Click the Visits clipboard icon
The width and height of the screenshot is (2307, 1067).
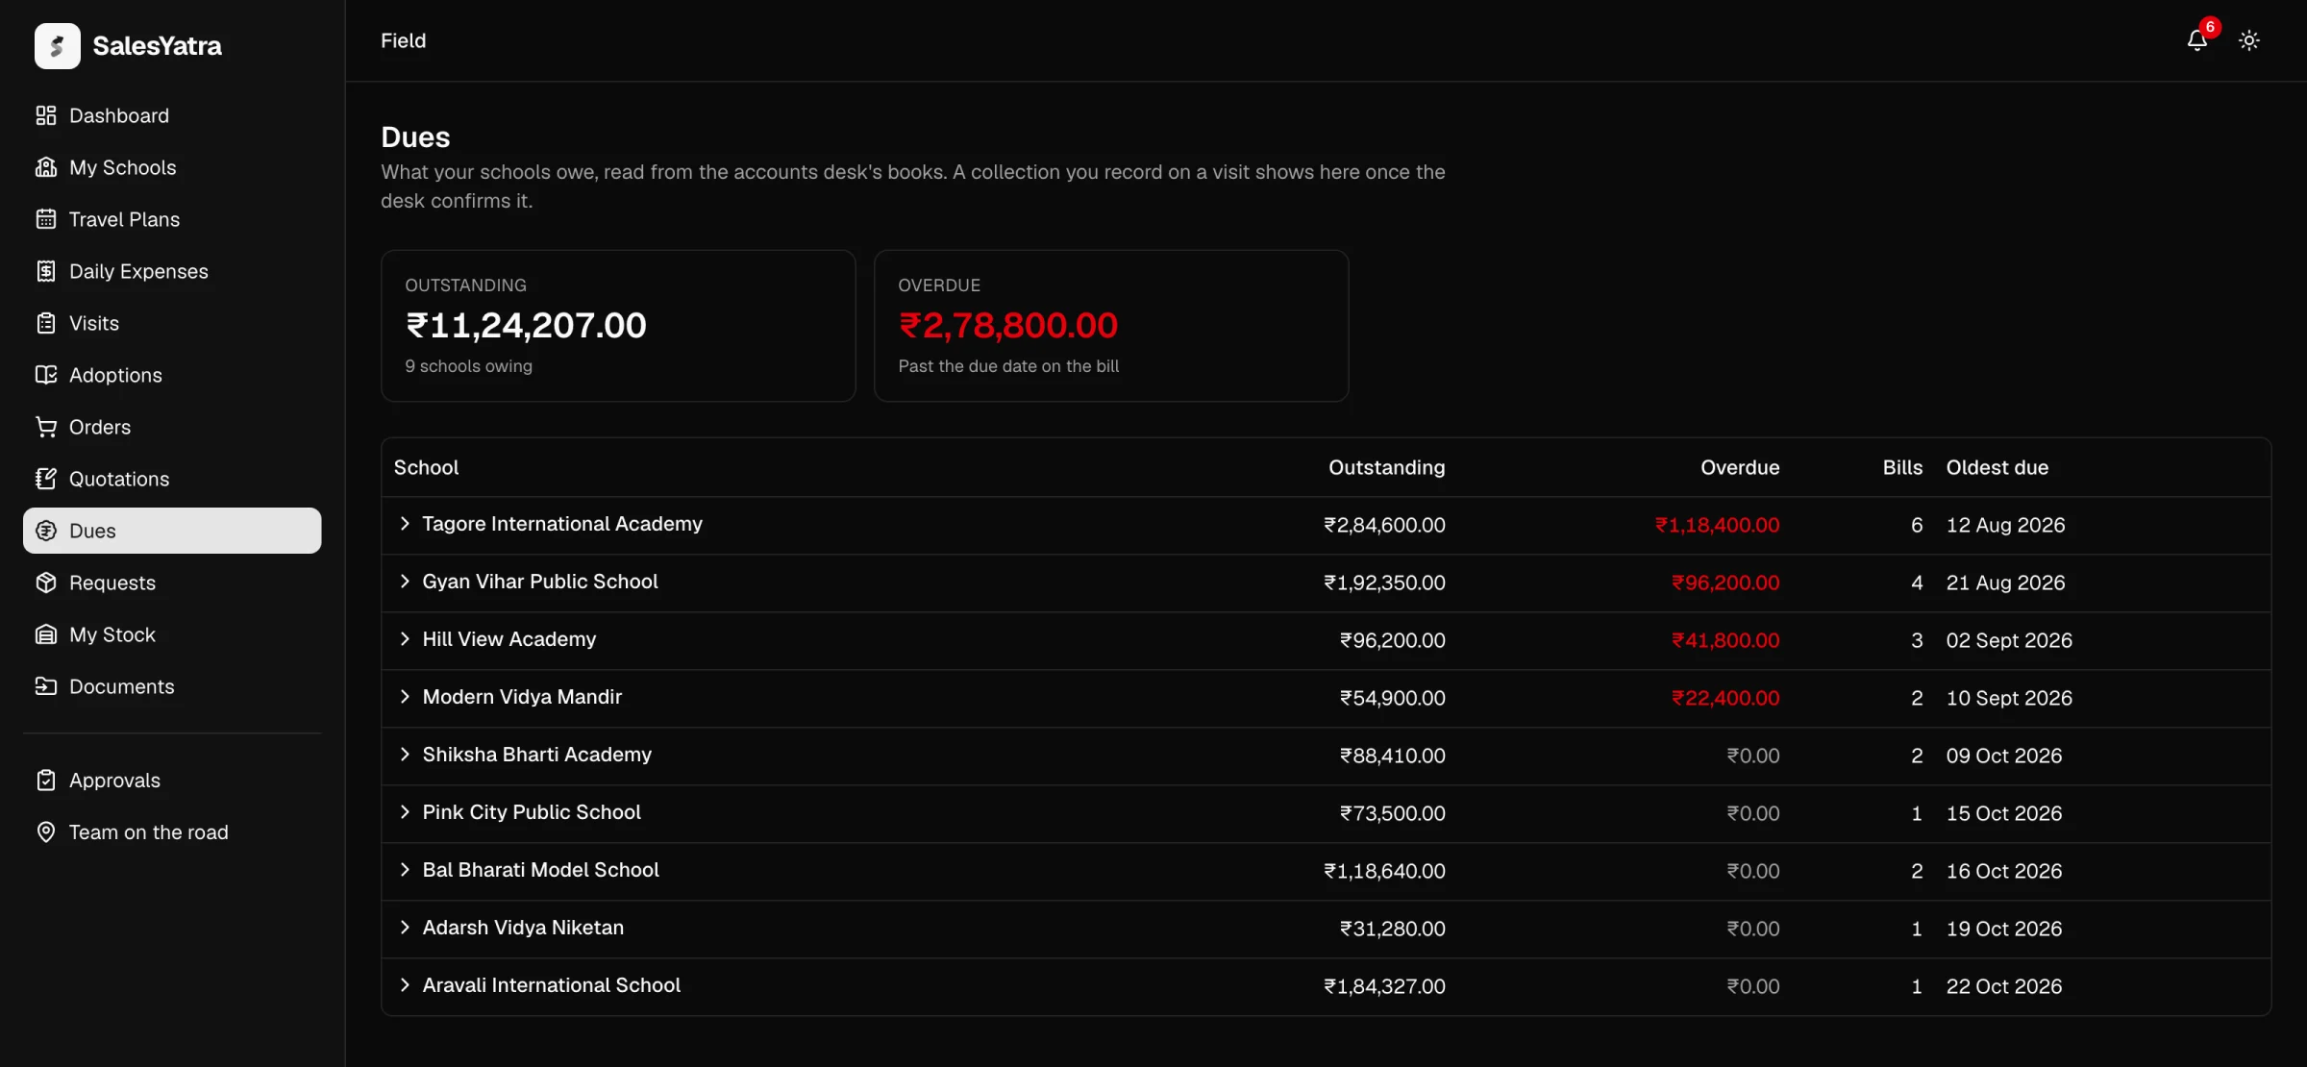click(46, 323)
